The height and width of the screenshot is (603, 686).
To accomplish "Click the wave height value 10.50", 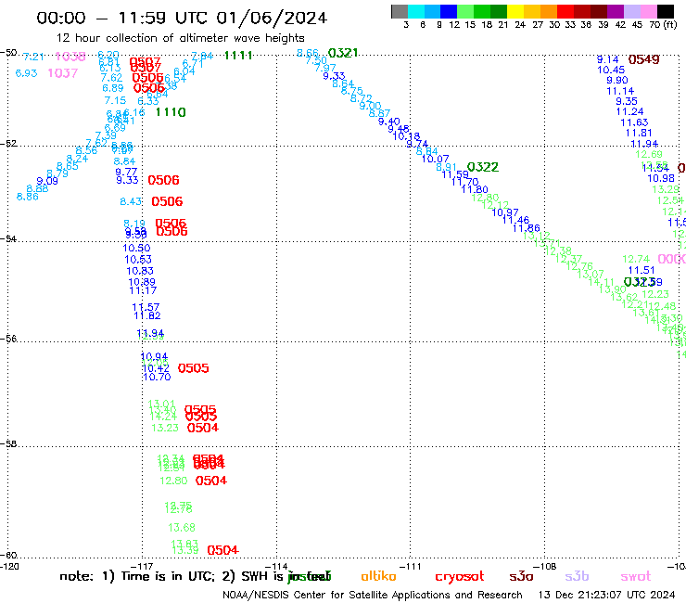I will point(136,248).
